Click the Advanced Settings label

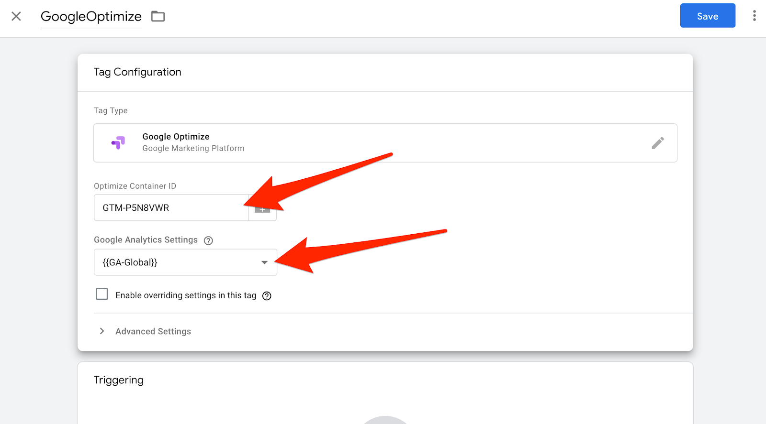point(153,331)
